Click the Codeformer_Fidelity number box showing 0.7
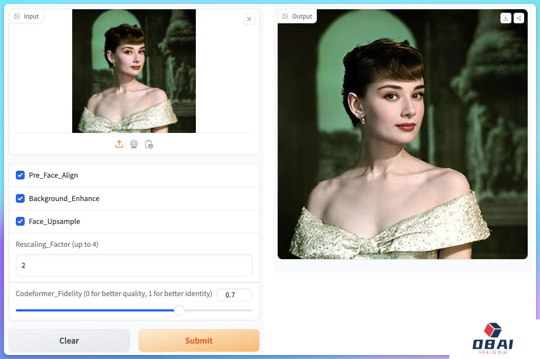This screenshot has width=540, height=359. 234,295
